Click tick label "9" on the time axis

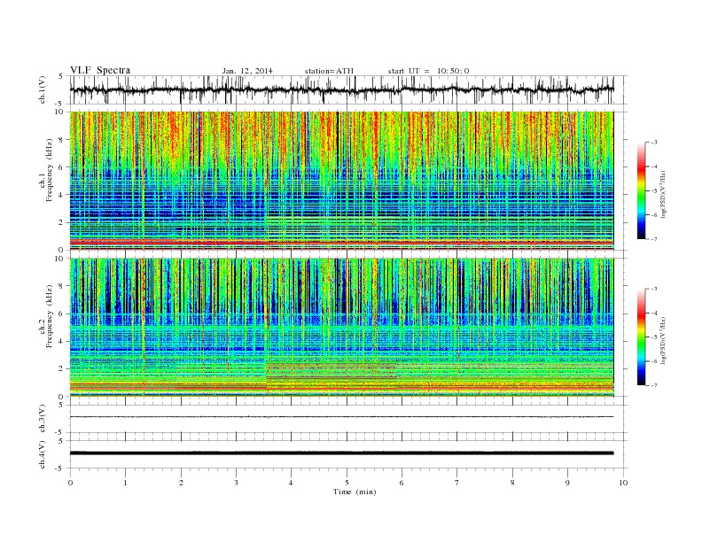click(567, 483)
